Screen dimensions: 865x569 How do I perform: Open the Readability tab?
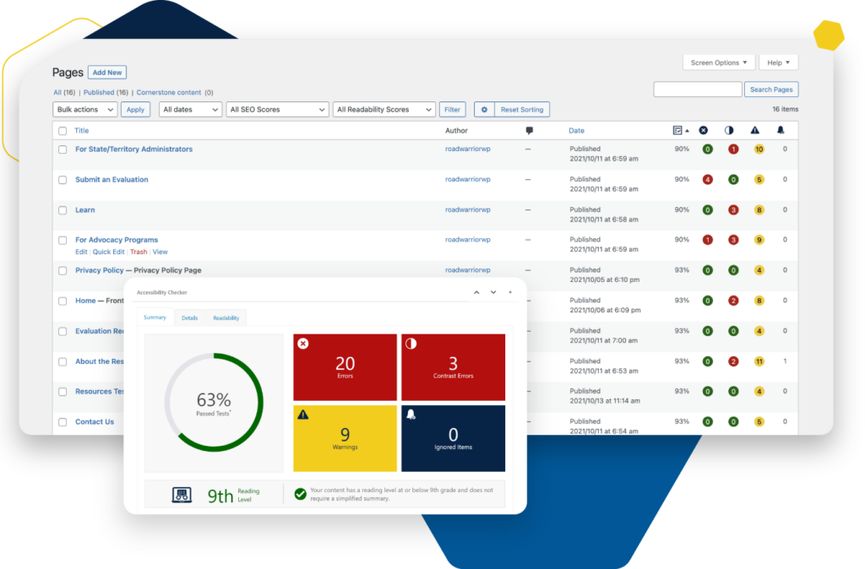pos(226,317)
